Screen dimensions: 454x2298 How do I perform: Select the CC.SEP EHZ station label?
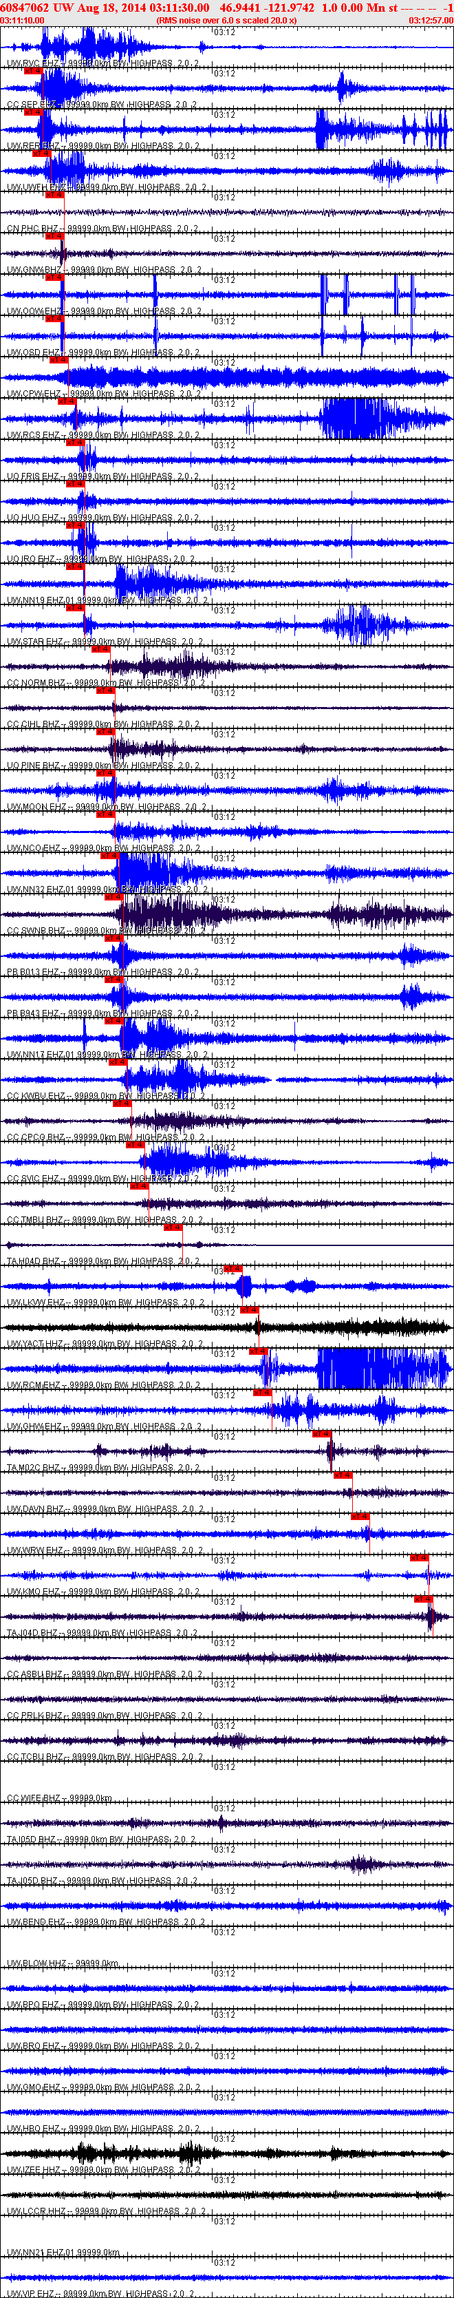pyautogui.click(x=102, y=105)
